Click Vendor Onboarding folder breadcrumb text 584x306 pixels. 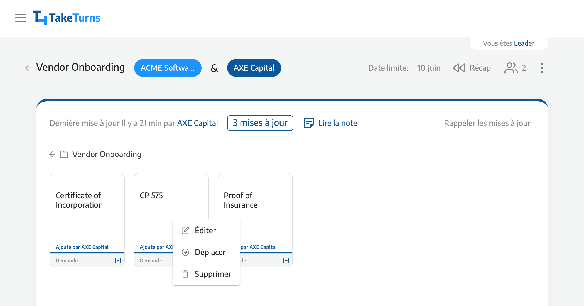(x=107, y=154)
